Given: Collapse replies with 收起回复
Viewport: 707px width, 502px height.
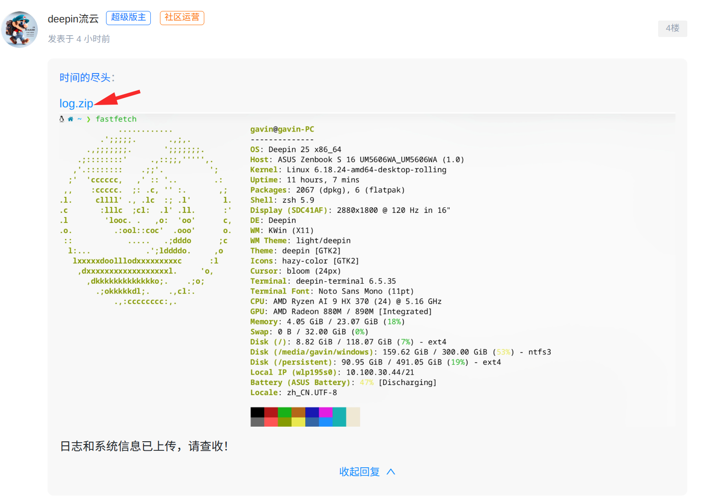Looking at the screenshot, I should pos(359,472).
